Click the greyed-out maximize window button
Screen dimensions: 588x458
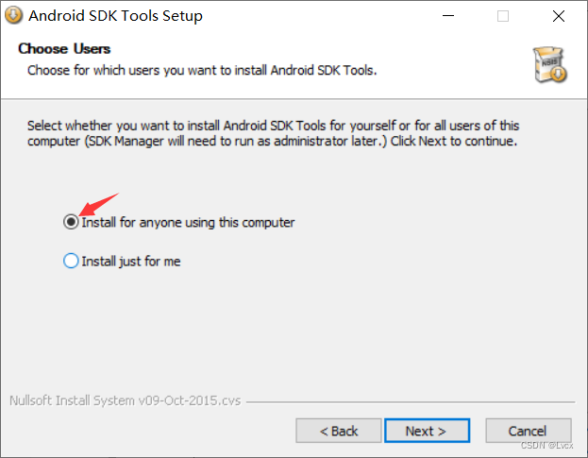pos(503,16)
